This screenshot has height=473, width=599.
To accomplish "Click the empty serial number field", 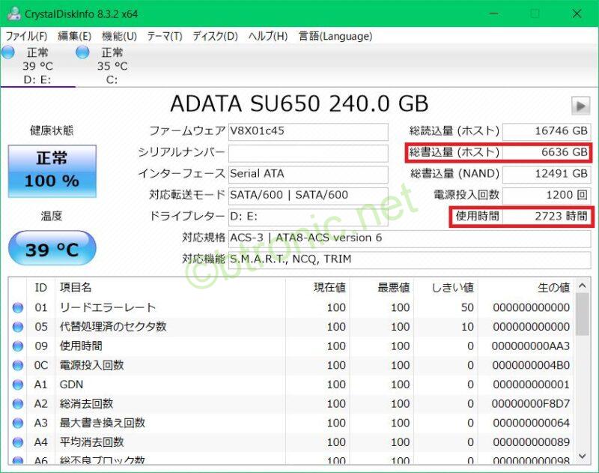I will 308,153.
